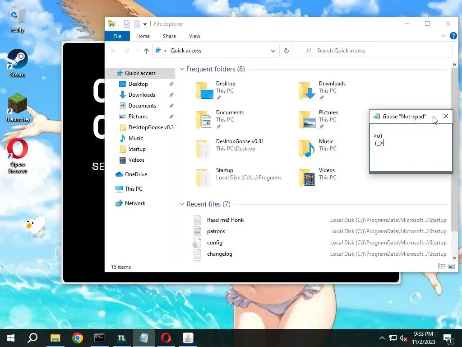Collapse the Recent files group

tap(182, 204)
